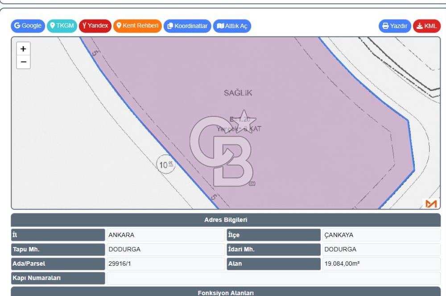446x296 pixels.
Task: Click the star marker on the parcel
Action: pos(244,121)
